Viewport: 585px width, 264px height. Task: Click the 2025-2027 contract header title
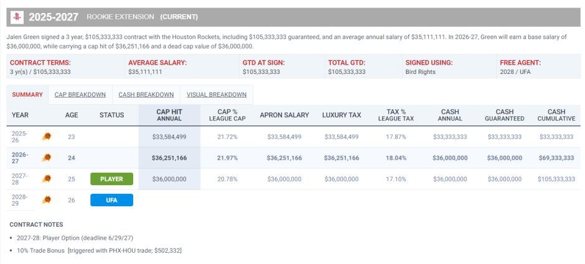point(54,17)
